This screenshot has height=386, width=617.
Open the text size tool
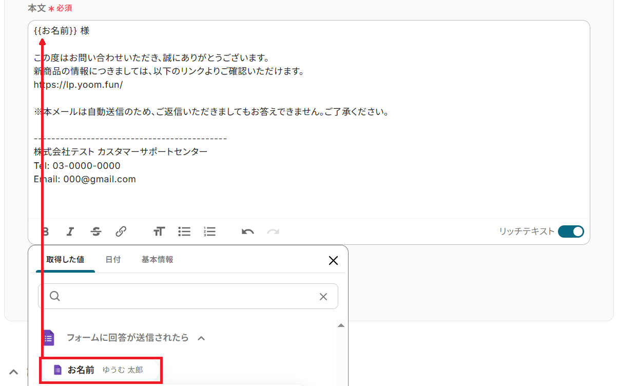coord(159,231)
